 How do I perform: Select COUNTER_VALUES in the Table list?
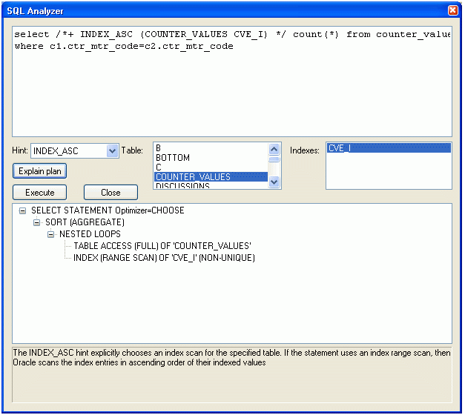pos(211,176)
